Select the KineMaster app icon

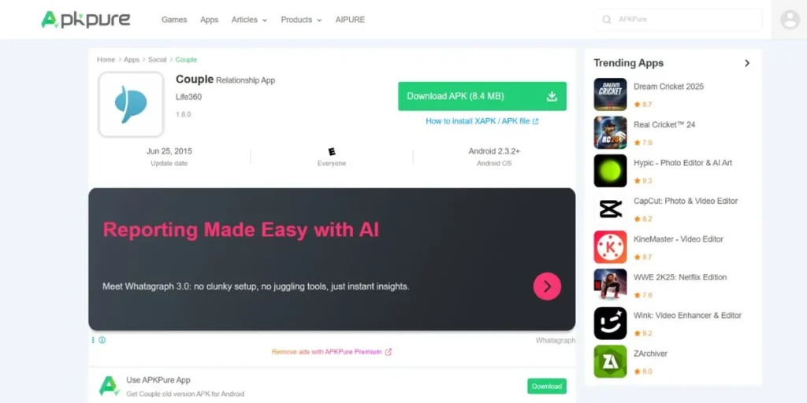(610, 246)
